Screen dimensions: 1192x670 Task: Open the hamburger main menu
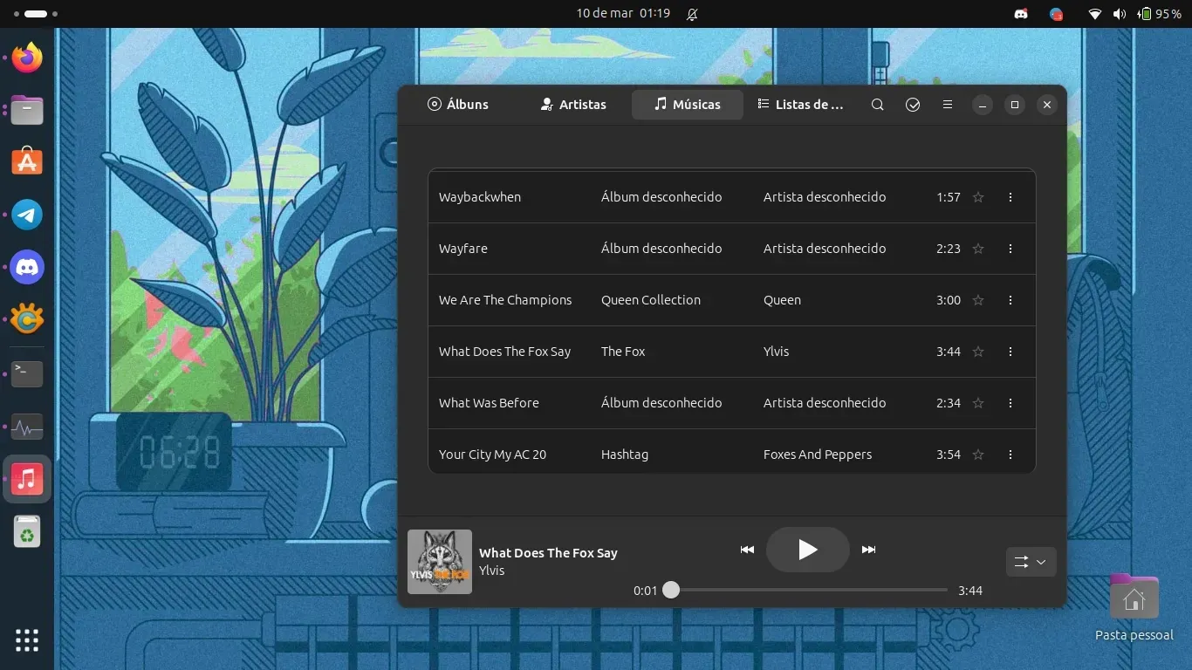coord(948,105)
